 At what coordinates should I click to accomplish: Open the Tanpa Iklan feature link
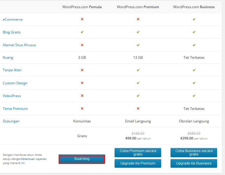click(12, 70)
